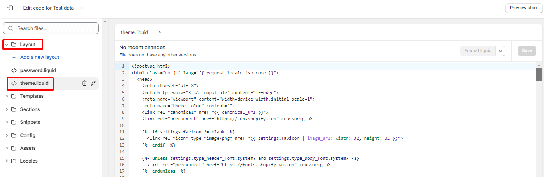The height and width of the screenshot is (177, 544).
Task: Open the Format liquid dropdown arrow
Action: 500,51
